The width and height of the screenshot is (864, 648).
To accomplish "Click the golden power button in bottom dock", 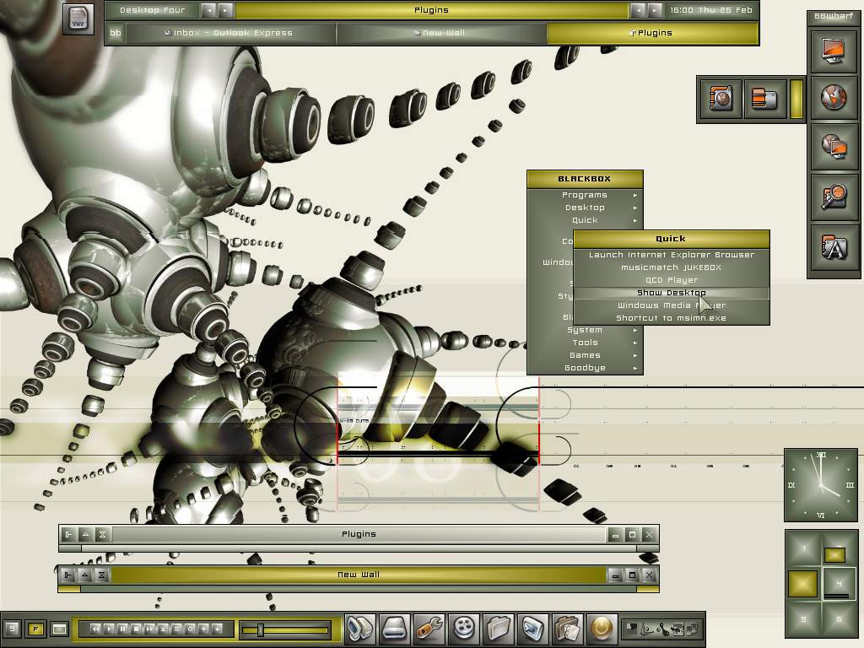I will click(602, 629).
